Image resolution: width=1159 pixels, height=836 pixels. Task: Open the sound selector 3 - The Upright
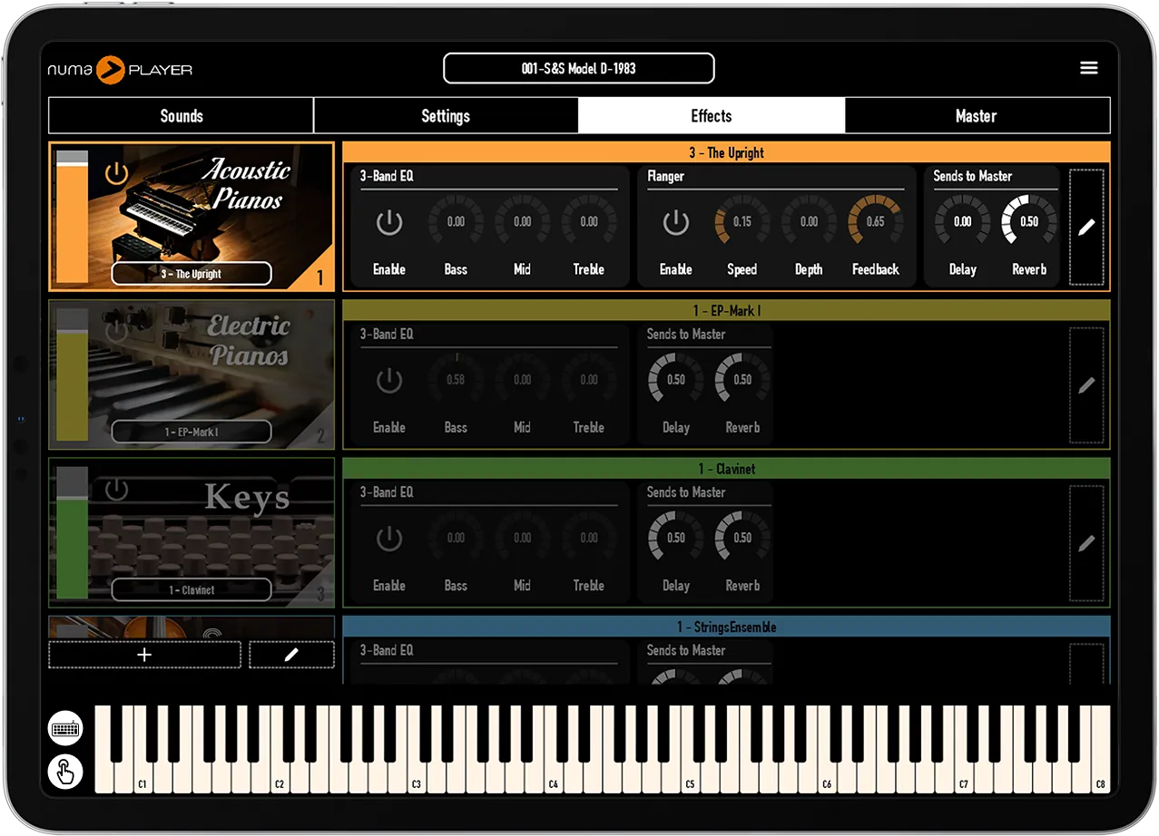coord(192,273)
